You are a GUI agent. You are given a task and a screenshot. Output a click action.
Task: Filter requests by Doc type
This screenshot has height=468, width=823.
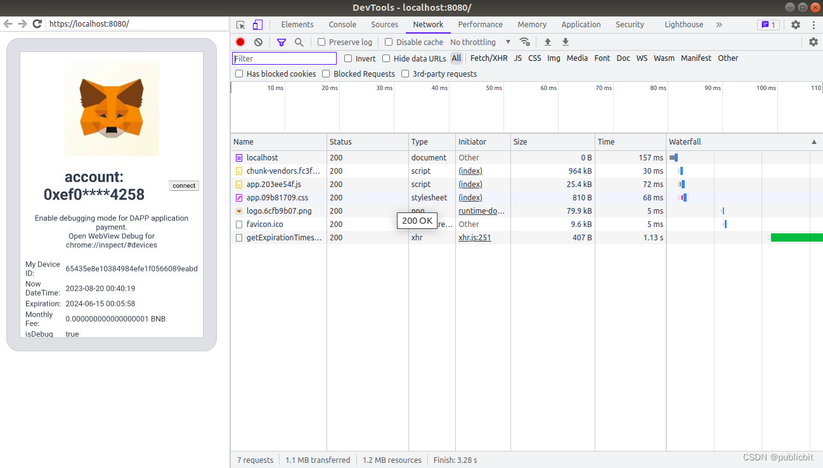(623, 58)
